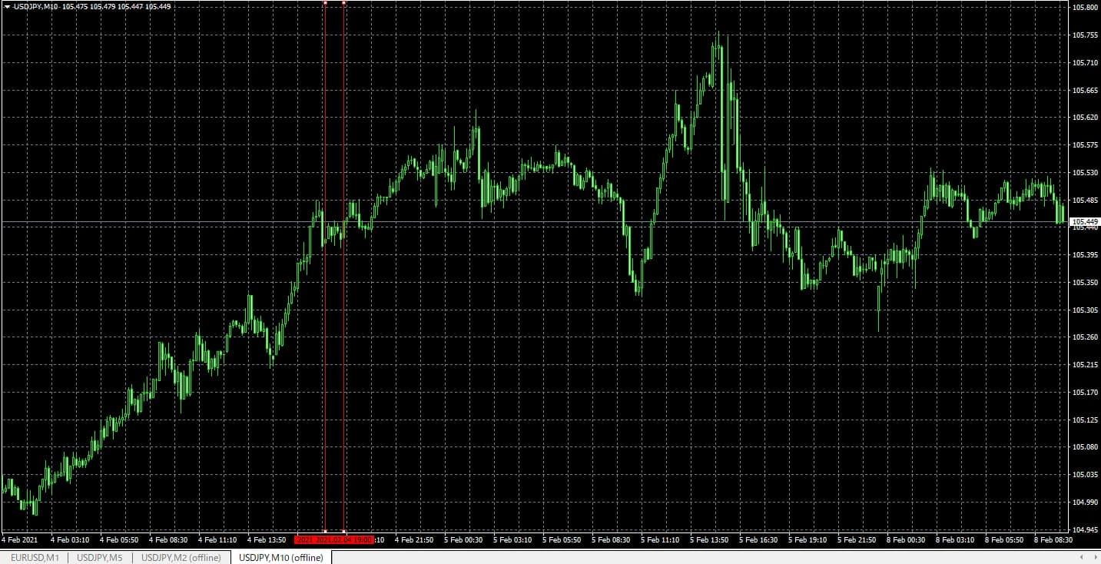
Task: Click the red highlighted date label on time axis
Action: [x=334, y=540]
